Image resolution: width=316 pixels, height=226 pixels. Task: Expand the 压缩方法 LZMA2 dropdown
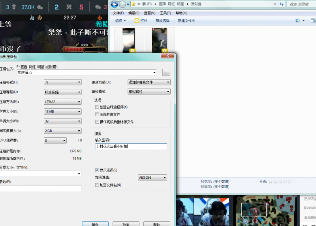62,102
